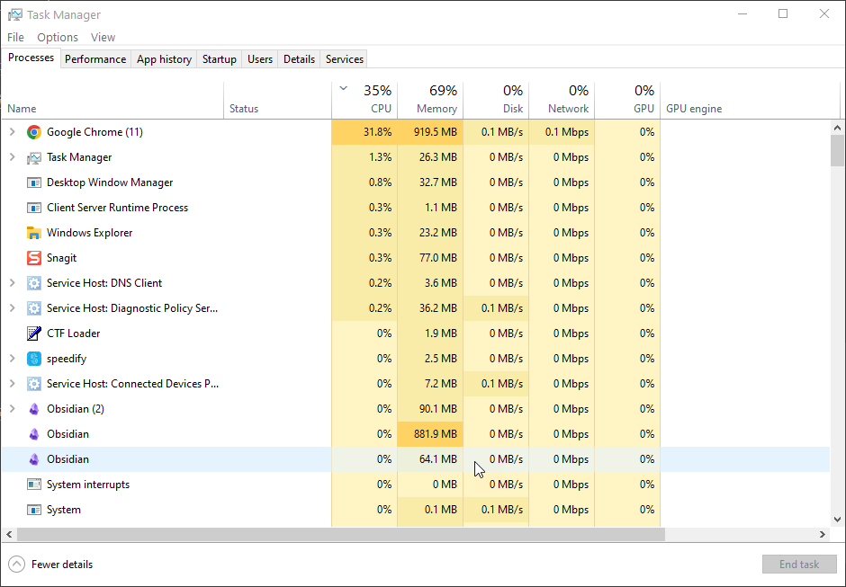Click the Fewer details circle arrow icon

(x=17, y=565)
